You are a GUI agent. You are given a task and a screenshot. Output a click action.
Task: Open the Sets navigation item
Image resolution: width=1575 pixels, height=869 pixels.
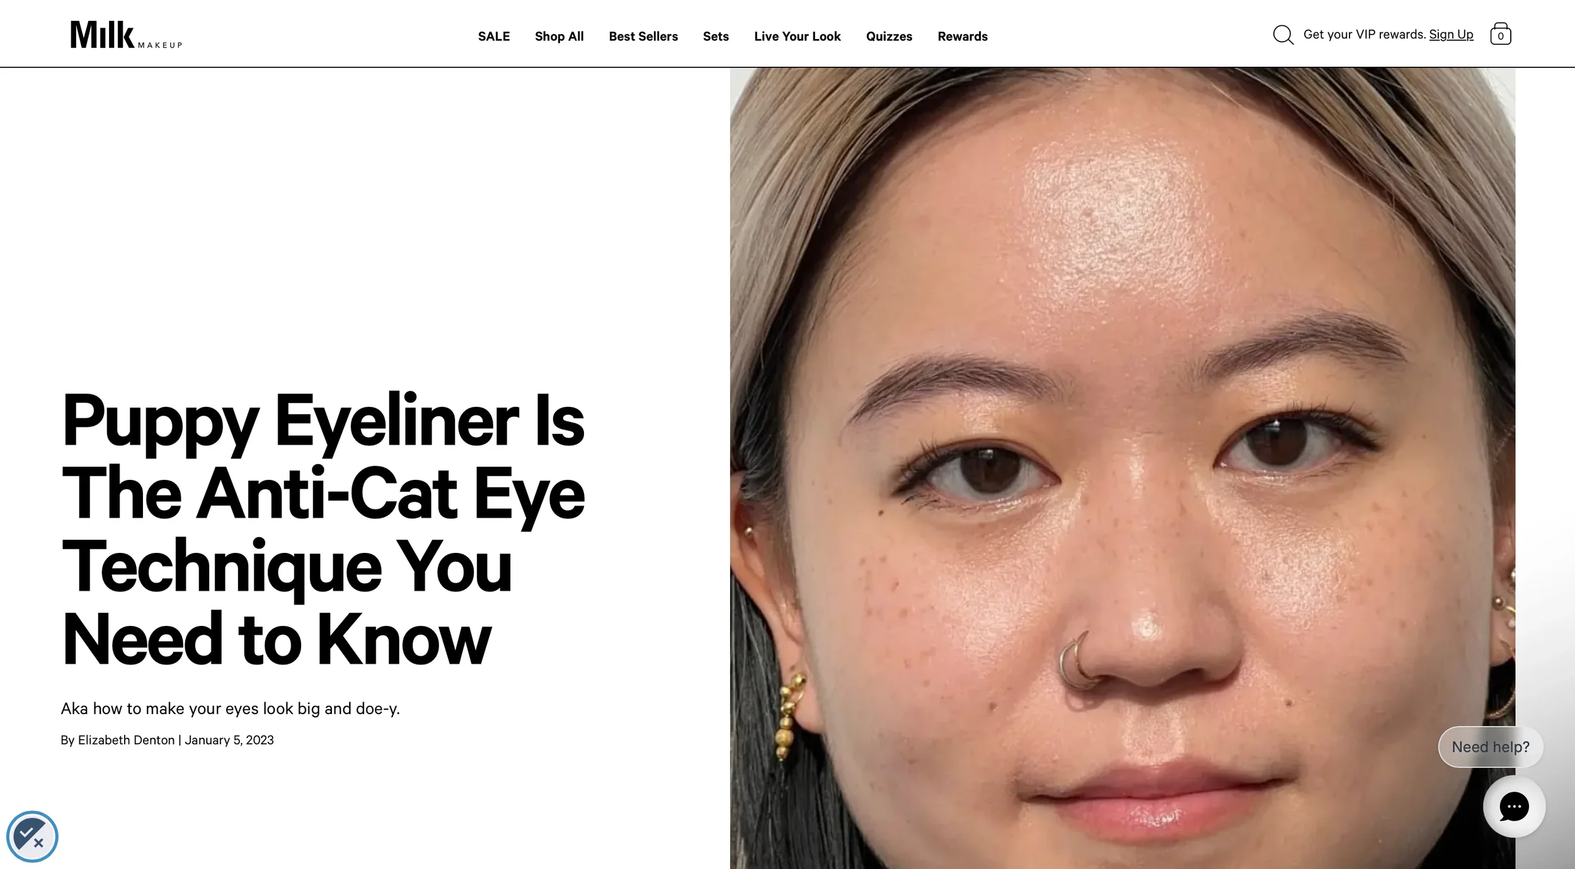[x=716, y=37]
